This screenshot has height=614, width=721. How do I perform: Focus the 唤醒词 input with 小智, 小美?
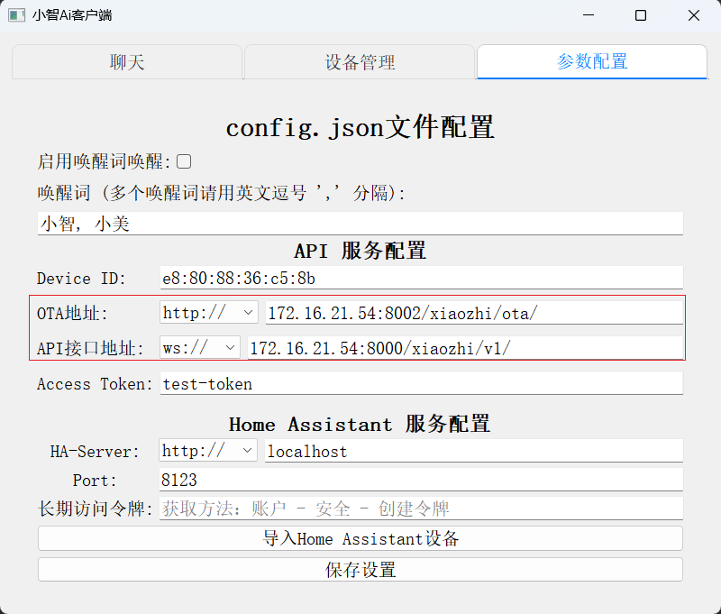click(360, 224)
